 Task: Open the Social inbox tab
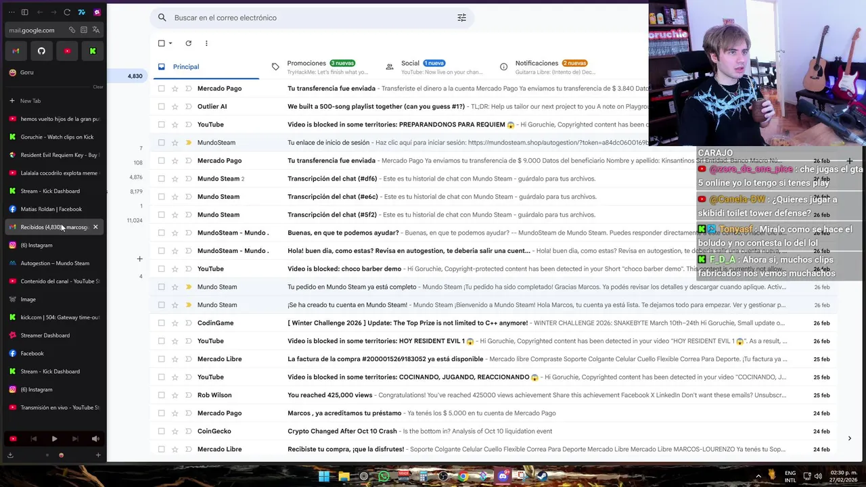(434, 67)
